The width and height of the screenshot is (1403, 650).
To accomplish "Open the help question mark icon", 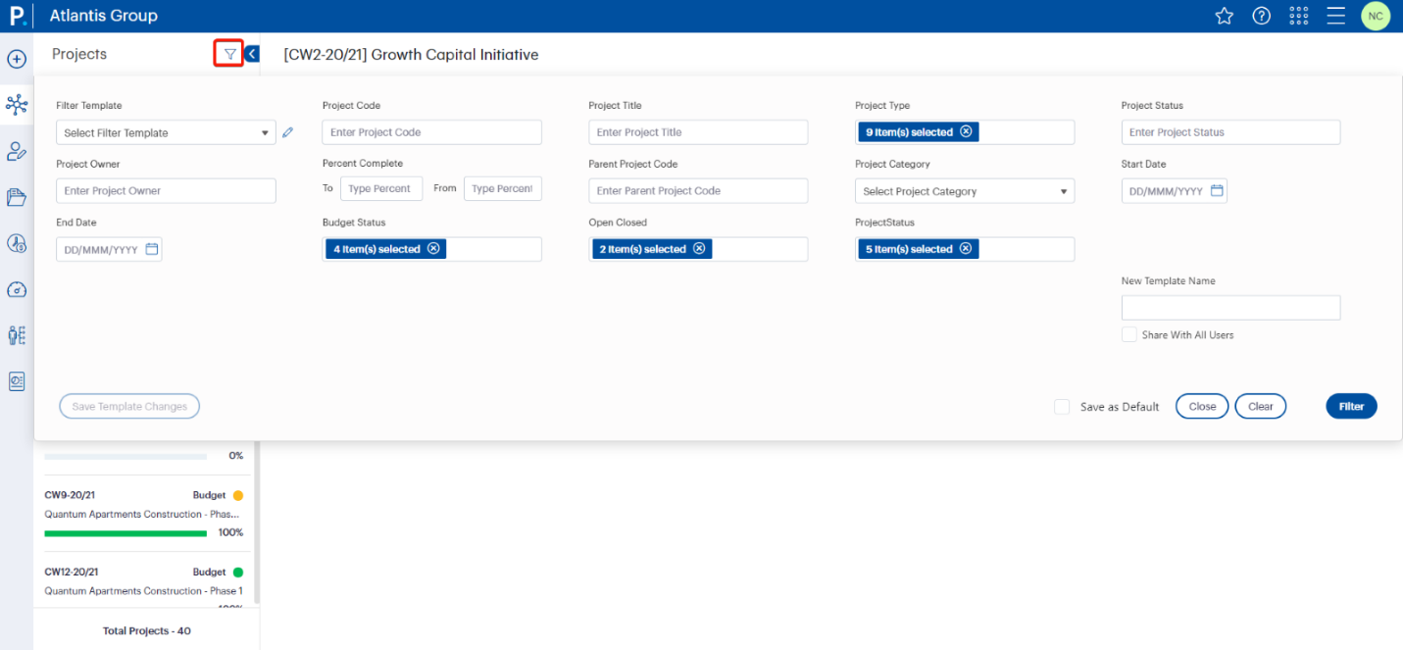I will [1262, 16].
